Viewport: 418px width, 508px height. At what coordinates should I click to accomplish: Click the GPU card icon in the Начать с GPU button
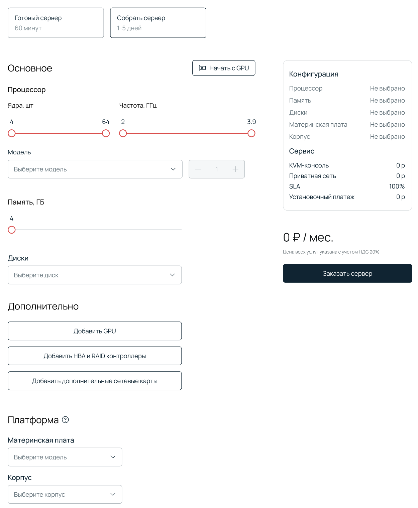(202, 68)
